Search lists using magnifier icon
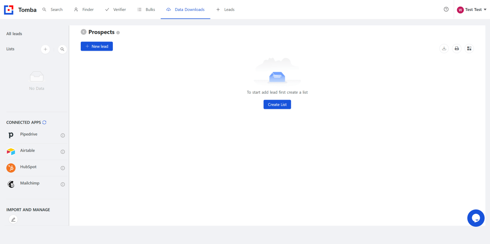Viewport: 490px width, 244px height. click(62, 49)
